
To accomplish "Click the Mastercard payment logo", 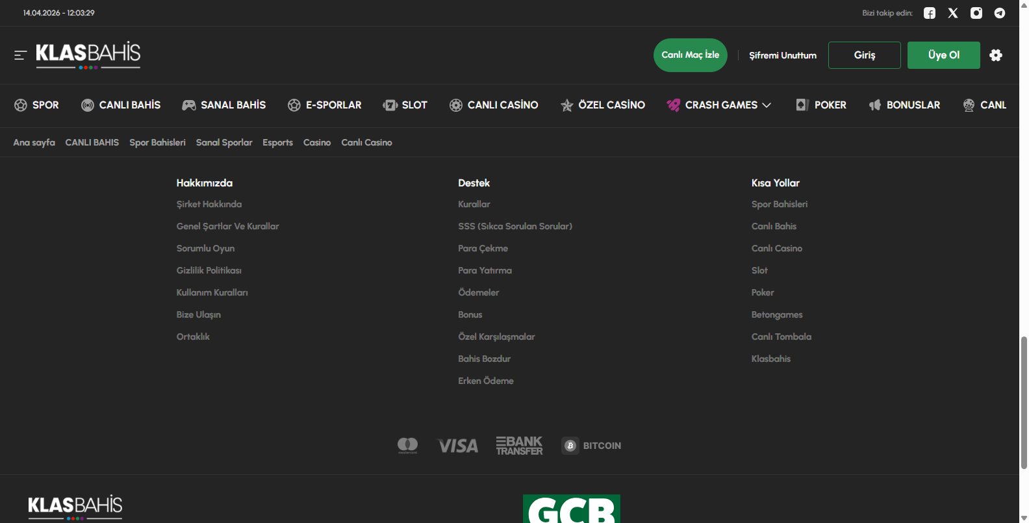I will pos(408,446).
